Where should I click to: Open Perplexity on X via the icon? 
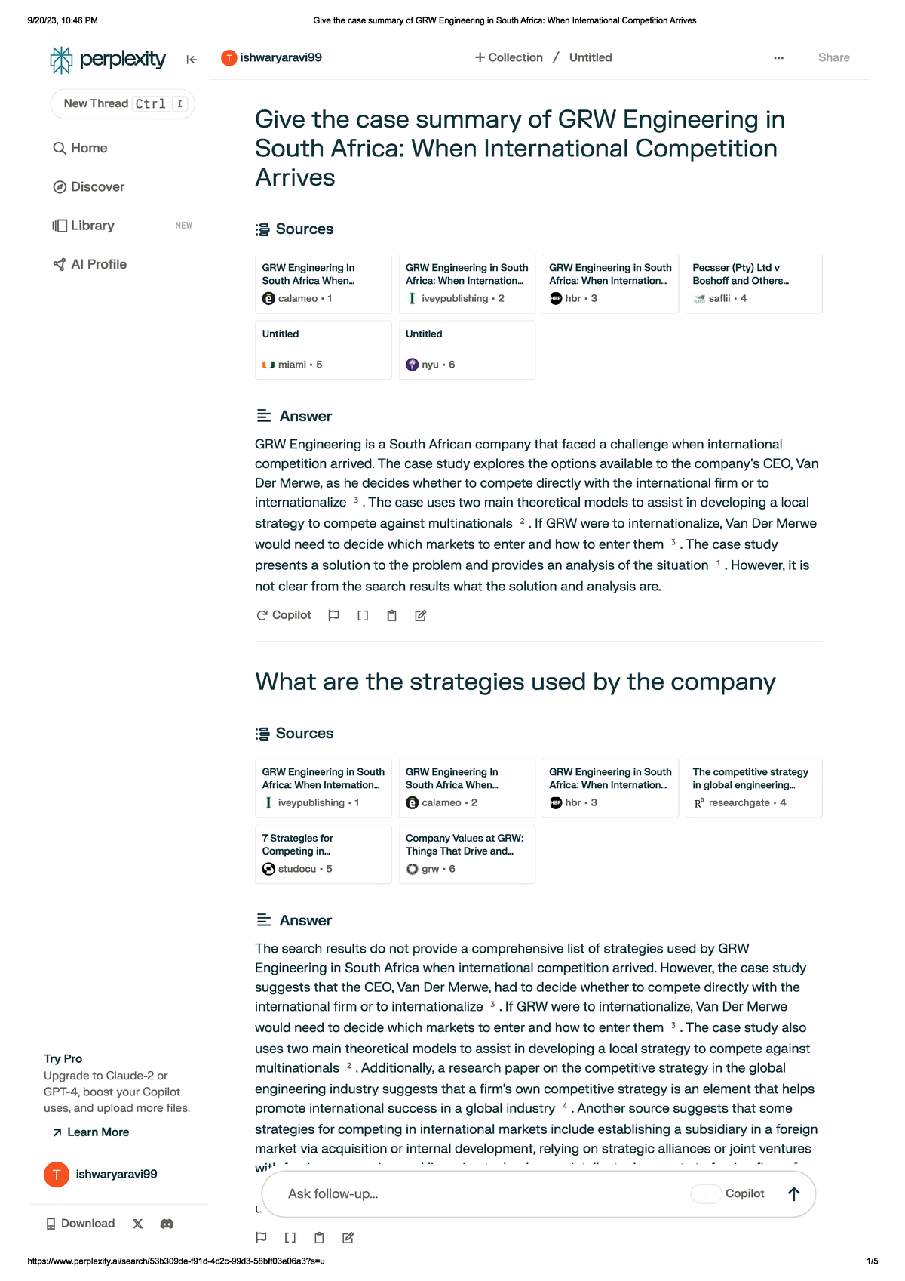[137, 1224]
